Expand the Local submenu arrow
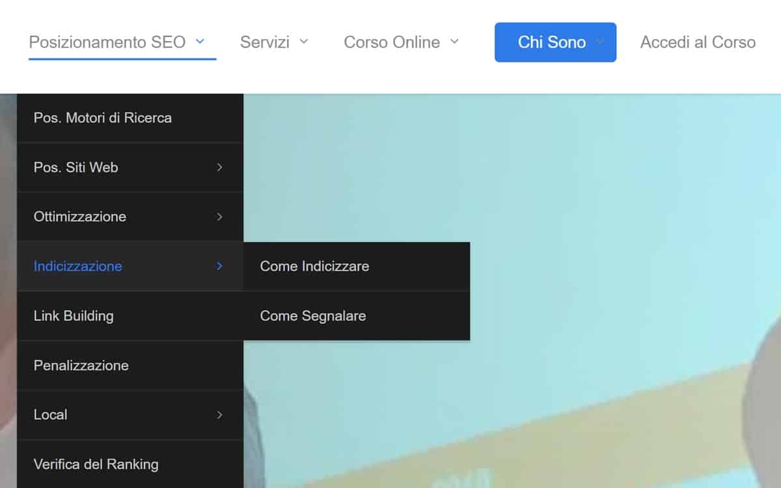781x488 pixels. [x=220, y=414]
